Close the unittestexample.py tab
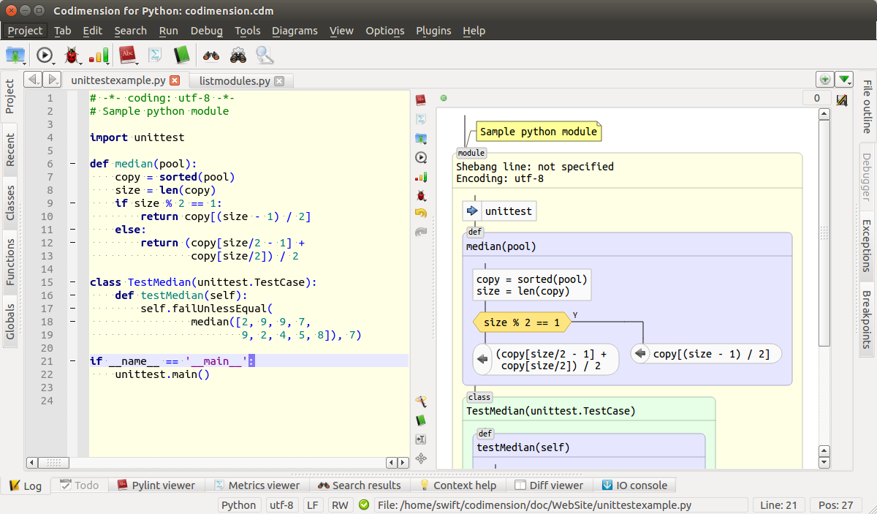Image resolution: width=877 pixels, height=514 pixels. [x=174, y=80]
